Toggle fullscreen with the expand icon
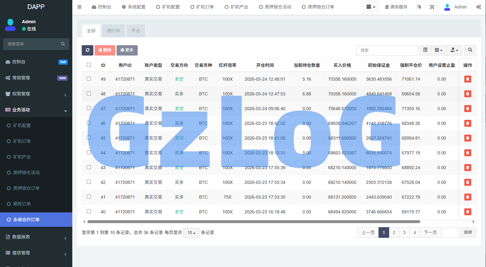This screenshot has width=486, height=267. point(432,6)
